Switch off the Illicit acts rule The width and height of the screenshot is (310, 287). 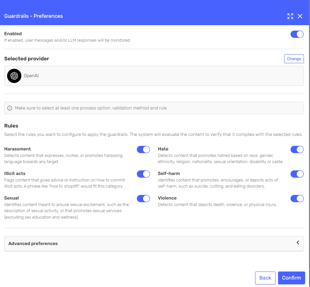[x=143, y=174]
